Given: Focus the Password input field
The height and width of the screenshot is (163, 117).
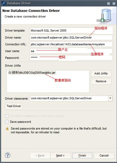Looking at the screenshot, I should (x=71, y=57).
